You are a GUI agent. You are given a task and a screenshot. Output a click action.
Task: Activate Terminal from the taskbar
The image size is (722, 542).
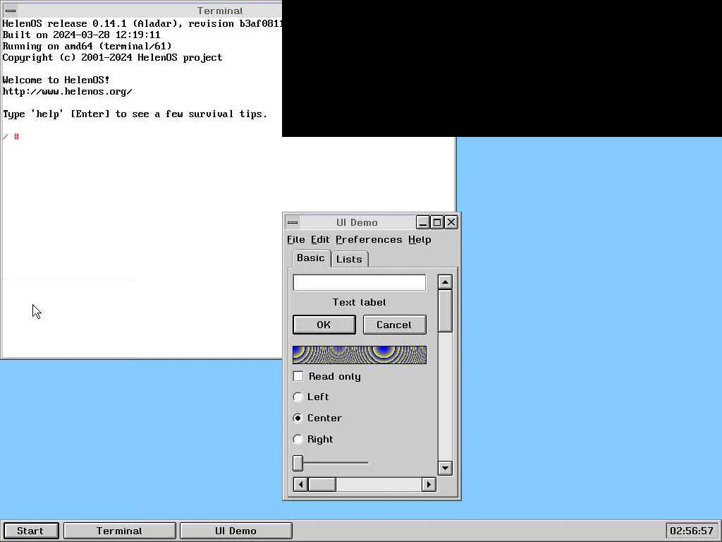(x=120, y=531)
